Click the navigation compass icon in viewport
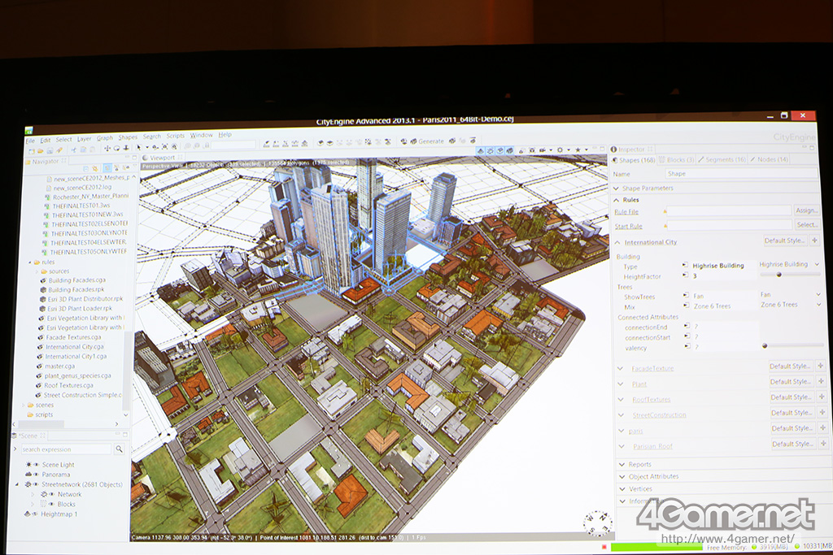Viewport: 833px width, 555px height. (596, 522)
